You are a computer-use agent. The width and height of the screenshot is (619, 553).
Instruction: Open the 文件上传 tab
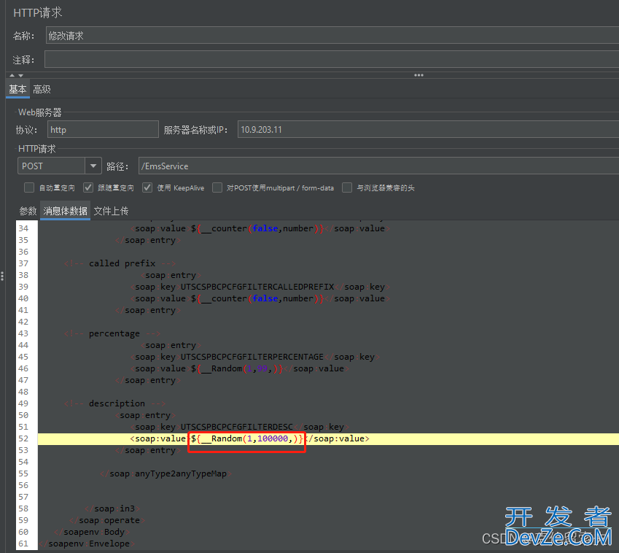pos(111,211)
